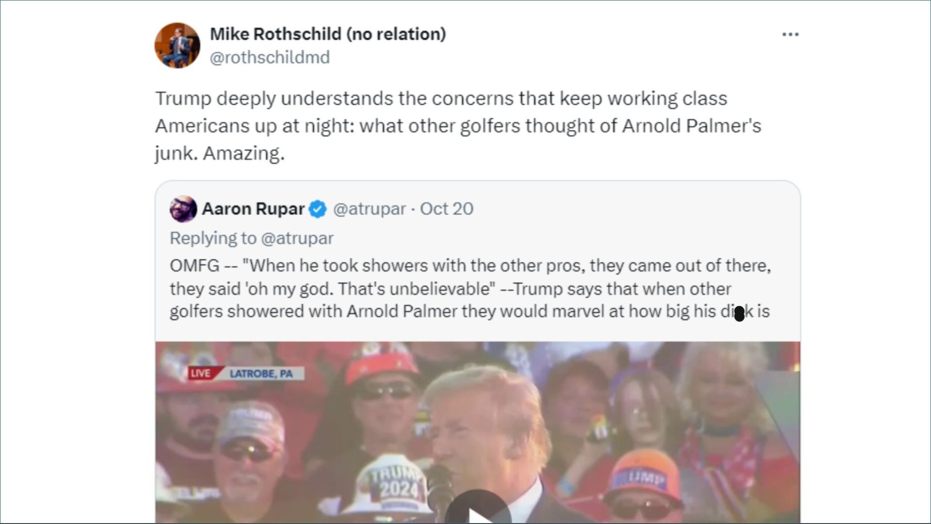Click Mike Rothschild's profile avatar
The height and width of the screenshot is (524, 931).
pos(177,45)
